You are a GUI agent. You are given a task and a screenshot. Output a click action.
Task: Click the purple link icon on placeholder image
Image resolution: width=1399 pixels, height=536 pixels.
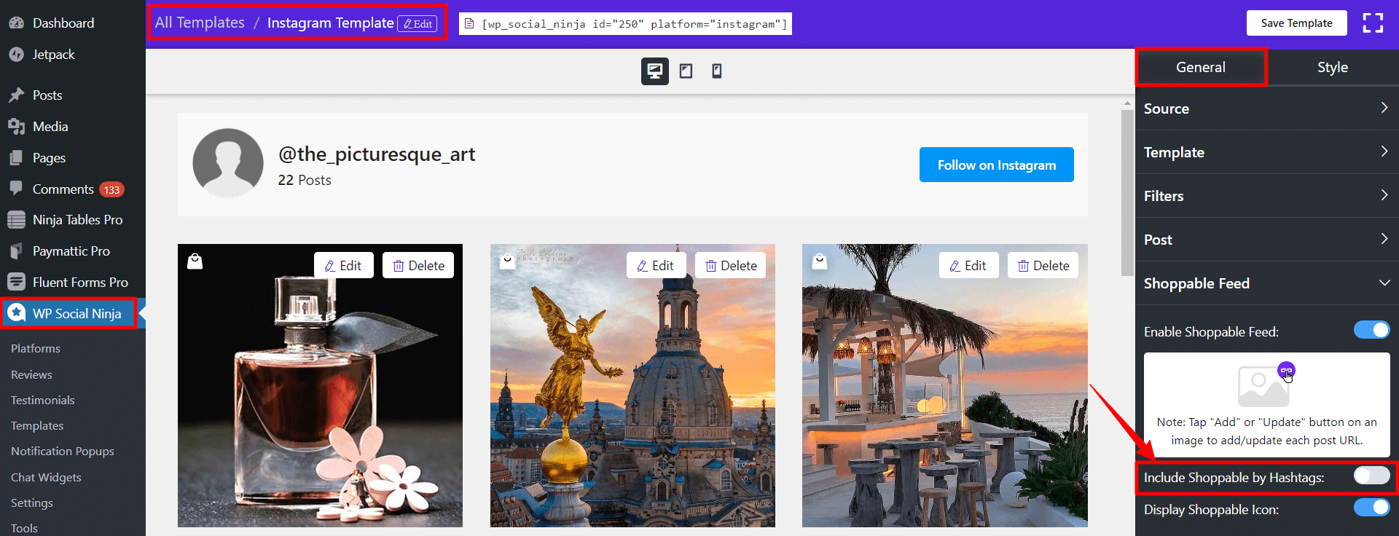[x=1286, y=371]
